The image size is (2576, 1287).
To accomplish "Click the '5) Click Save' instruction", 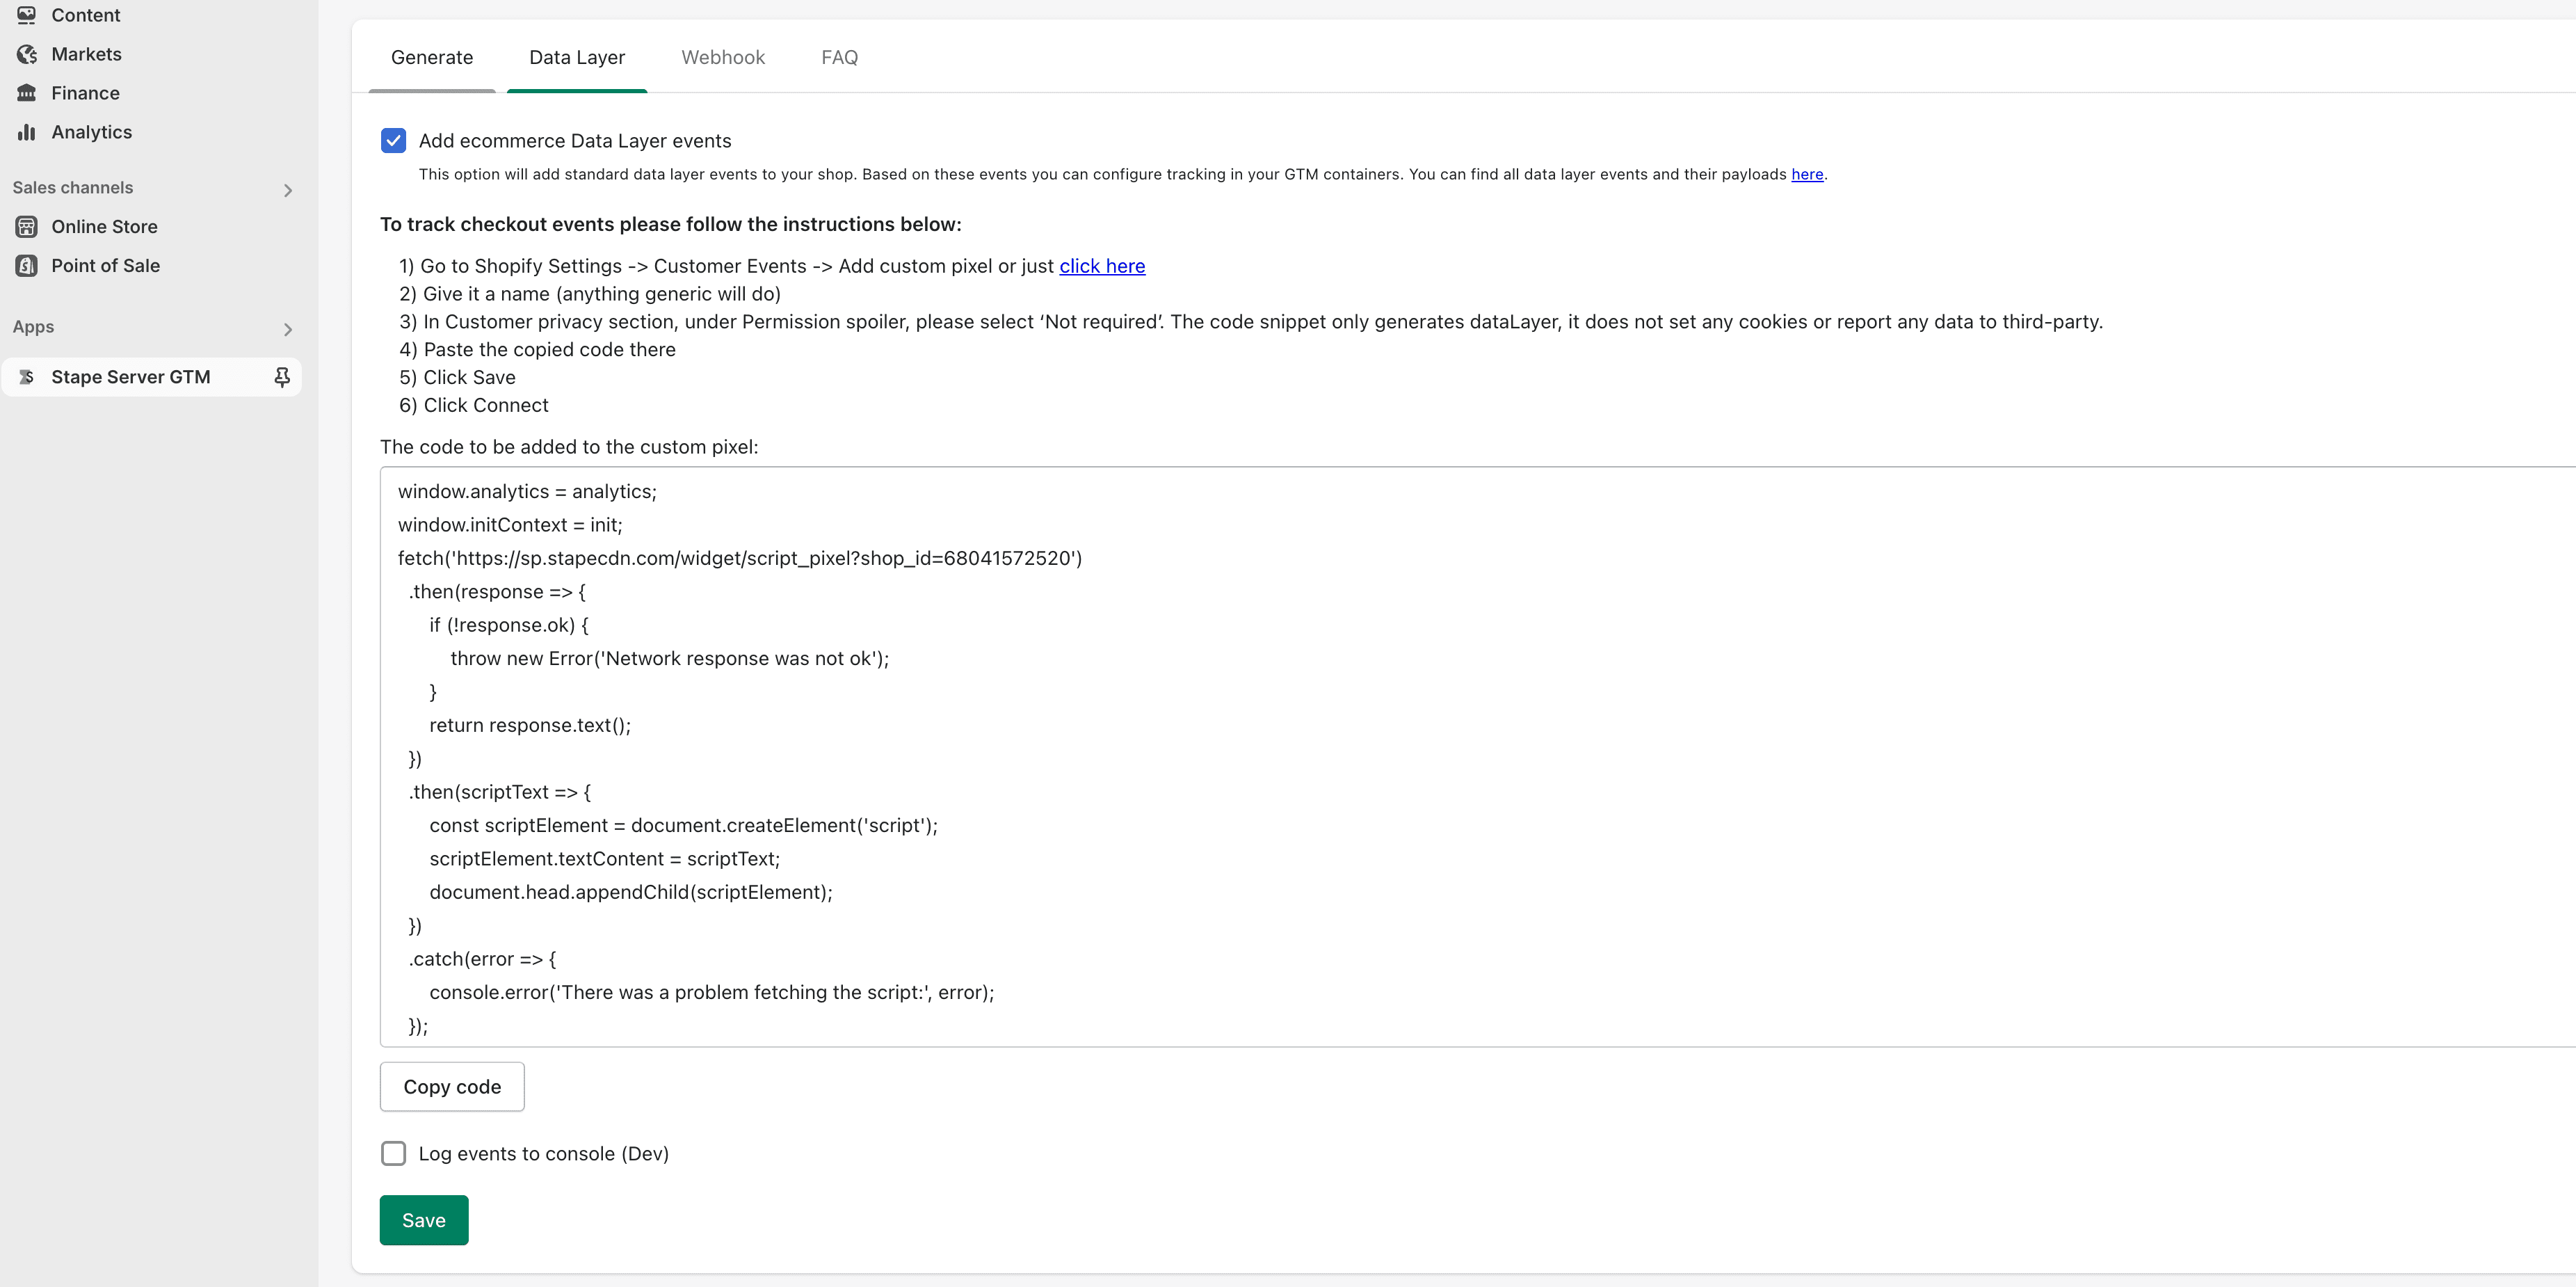I will tap(458, 378).
